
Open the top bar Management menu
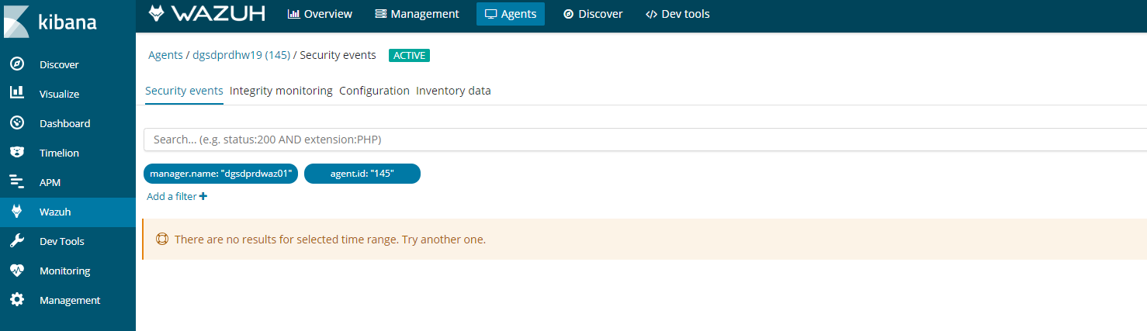pyautogui.click(x=417, y=14)
